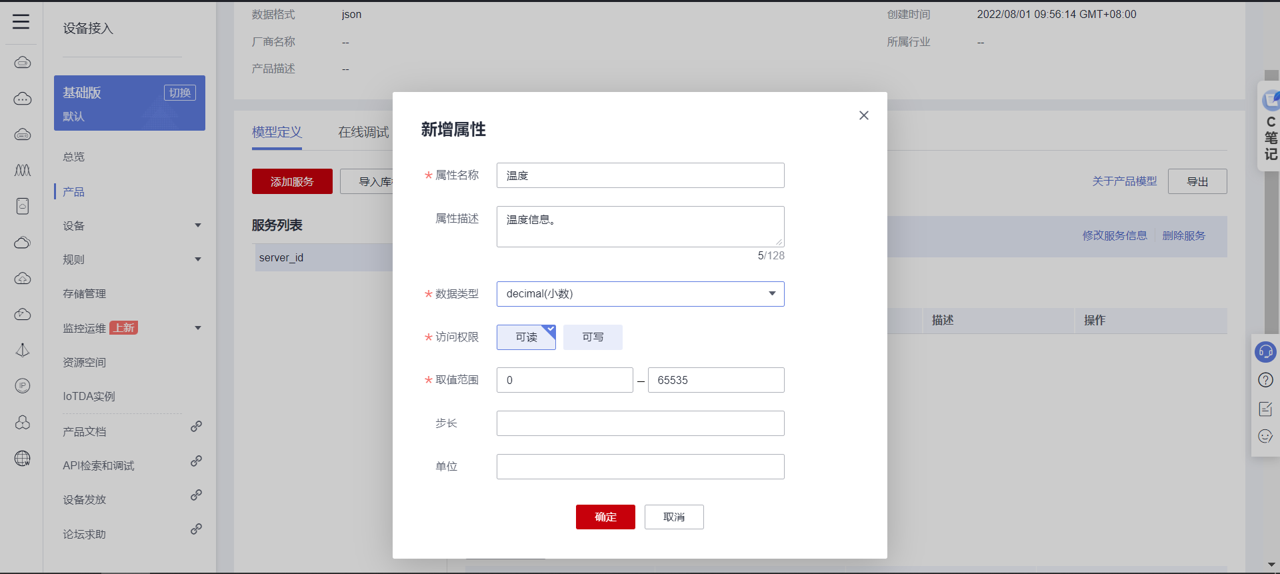Click the 创建时间 value 2022/08/01 09:56:14

tap(1057, 14)
